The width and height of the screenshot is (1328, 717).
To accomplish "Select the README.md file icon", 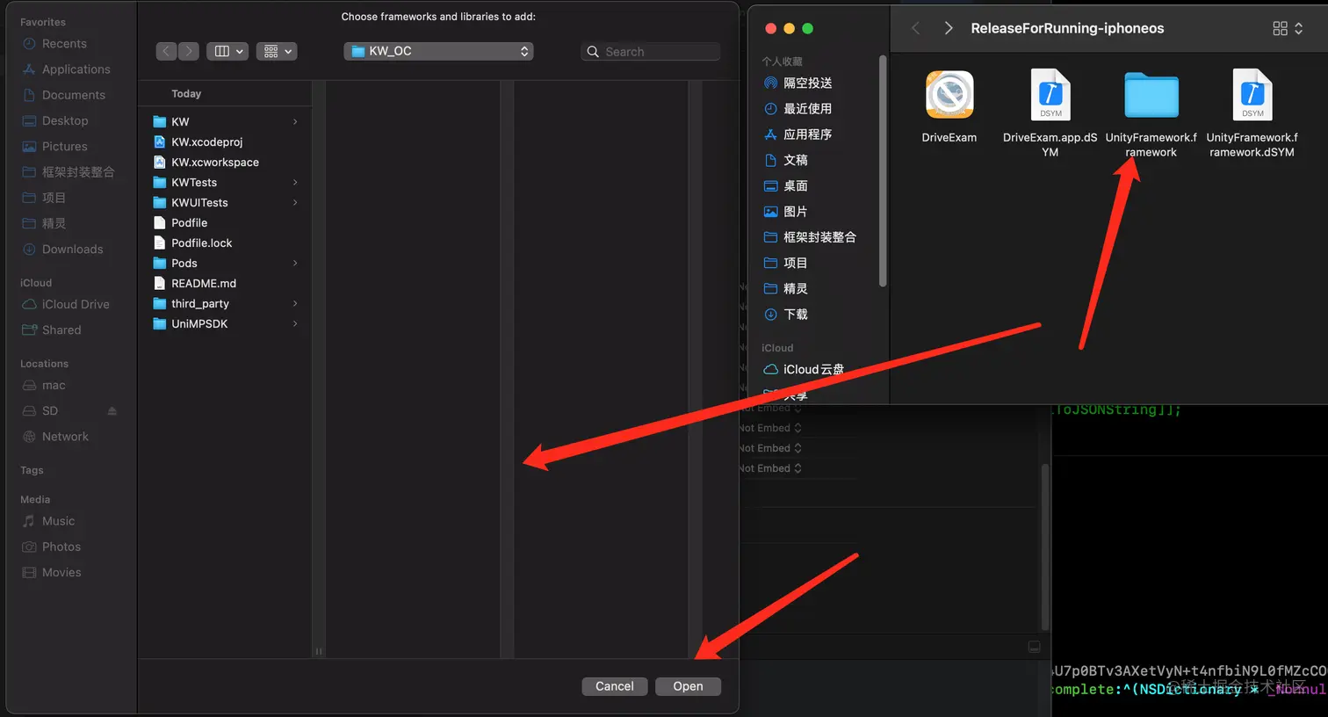I will coord(160,284).
